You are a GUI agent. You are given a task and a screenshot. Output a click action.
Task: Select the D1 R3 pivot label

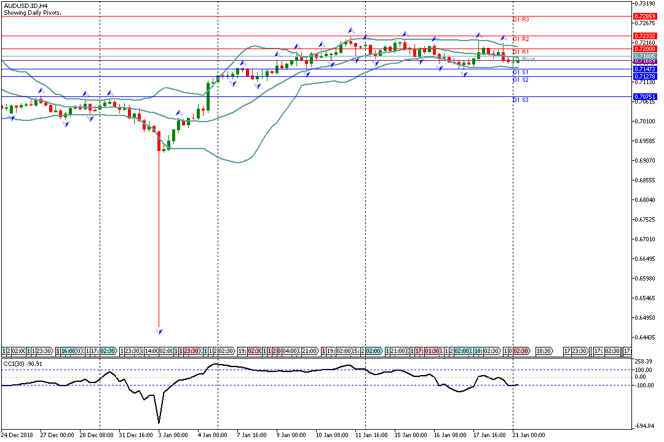click(x=521, y=20)
